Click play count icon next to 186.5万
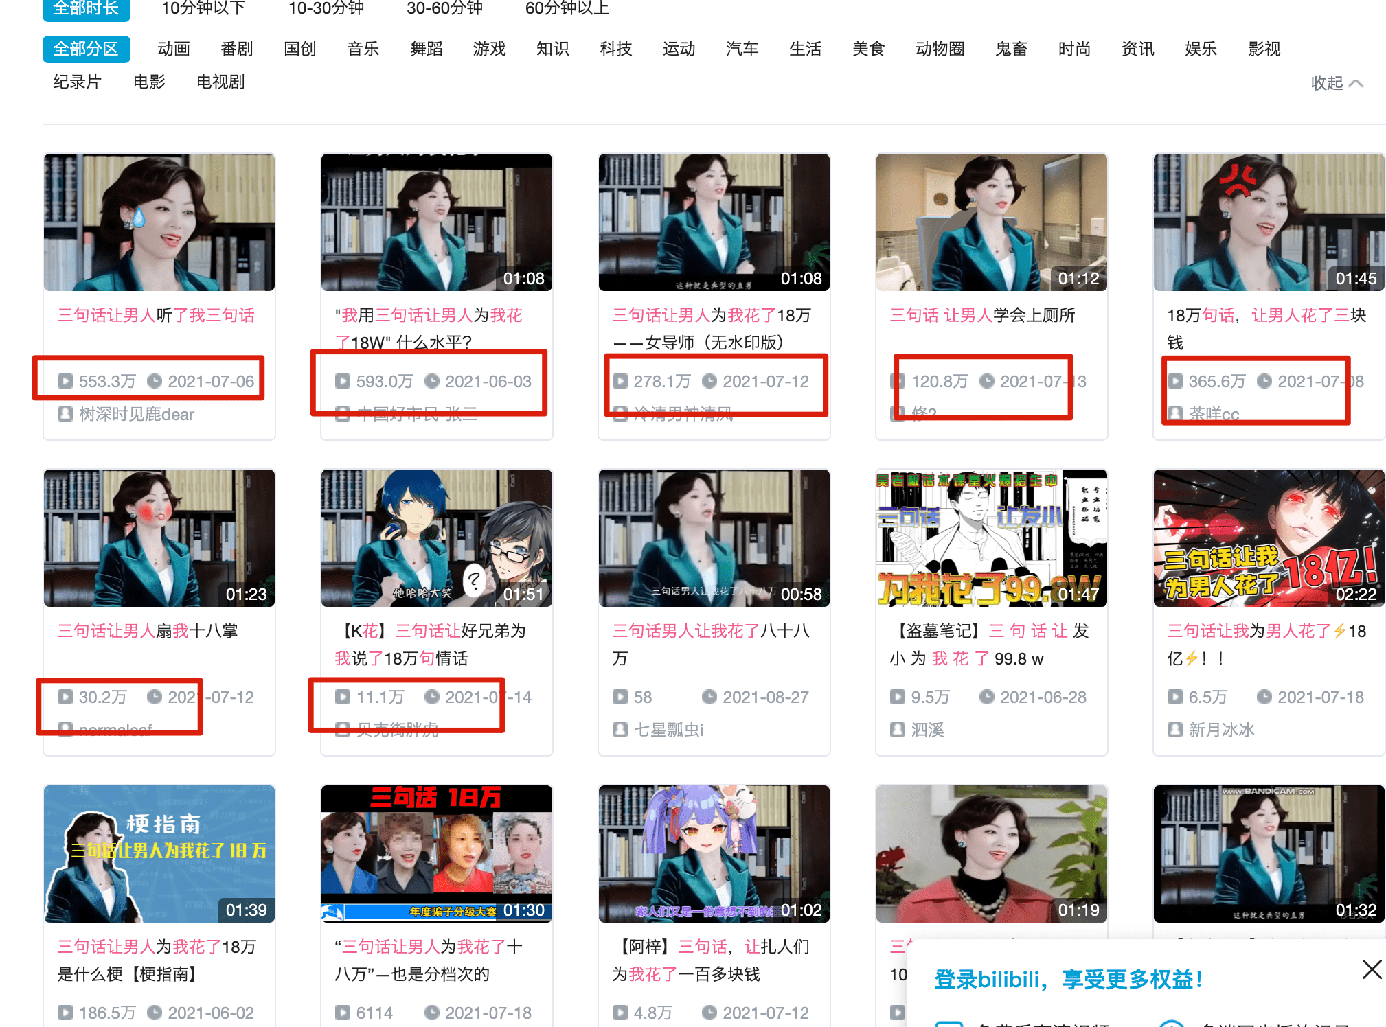Image resolution: width=1386 pixels, height=1027 pixels. tap(65, 1013)
